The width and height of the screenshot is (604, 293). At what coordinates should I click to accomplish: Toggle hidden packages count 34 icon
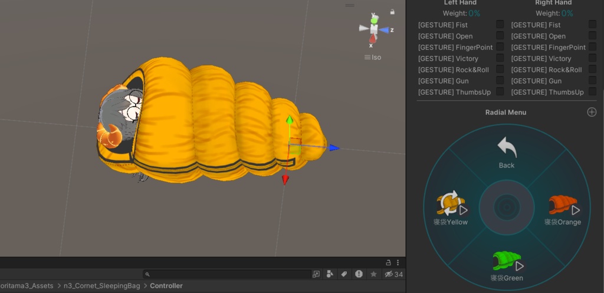tap(393, 274)
